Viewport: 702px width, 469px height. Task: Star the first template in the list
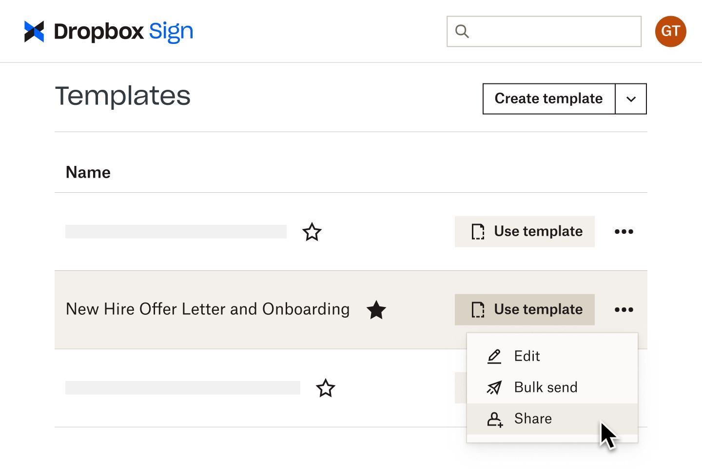312,232
